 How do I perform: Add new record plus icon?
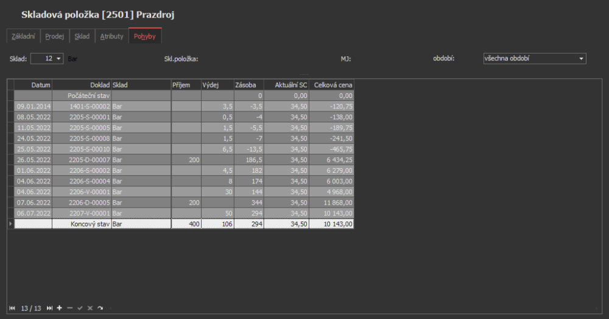click(x=60, y=308)
